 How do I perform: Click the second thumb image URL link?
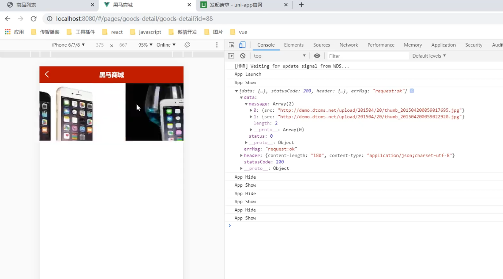click(370, 117)
